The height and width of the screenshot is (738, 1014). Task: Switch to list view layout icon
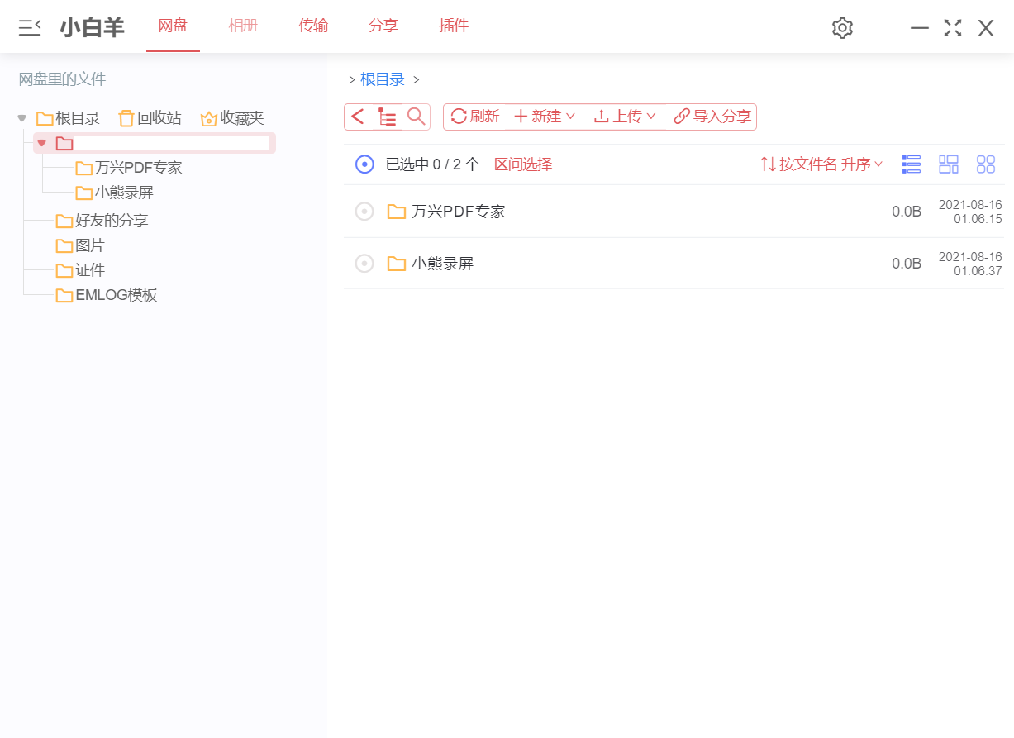911,164
